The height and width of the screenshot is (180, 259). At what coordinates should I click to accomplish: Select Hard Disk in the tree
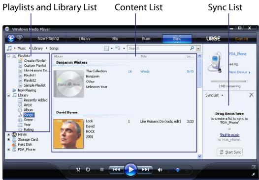click(25, 145)
